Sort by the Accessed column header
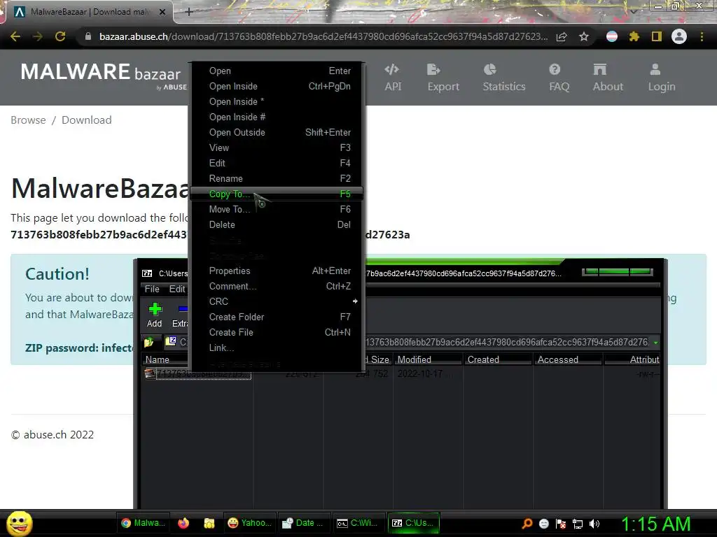The image size is (717, 537). click(567, 360)
